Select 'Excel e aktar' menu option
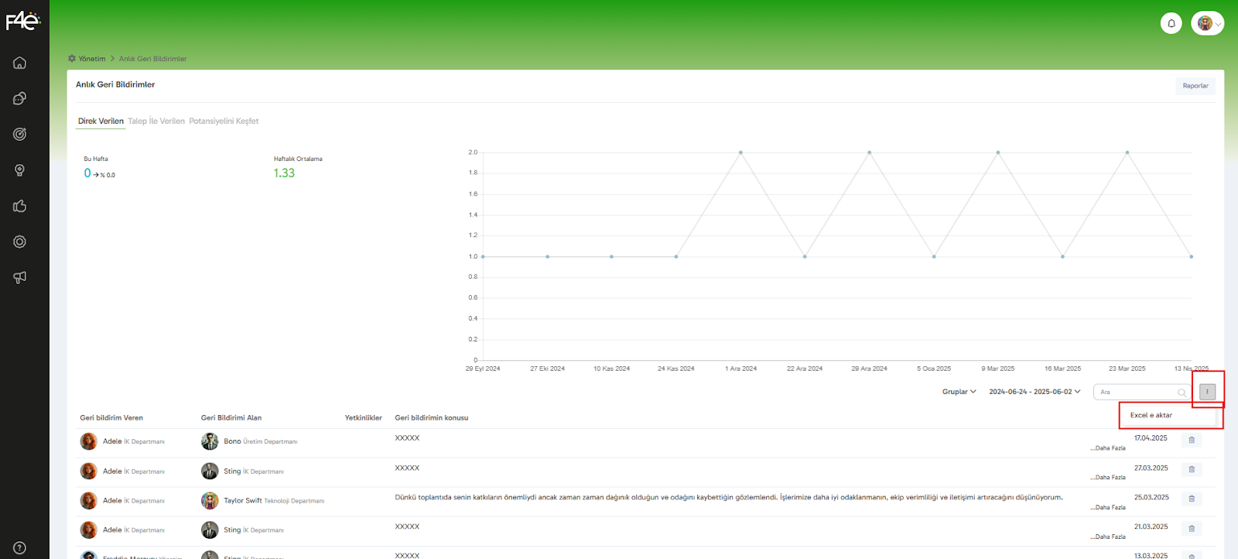Screen dimensions: 1238x559 pos(1151,416)
